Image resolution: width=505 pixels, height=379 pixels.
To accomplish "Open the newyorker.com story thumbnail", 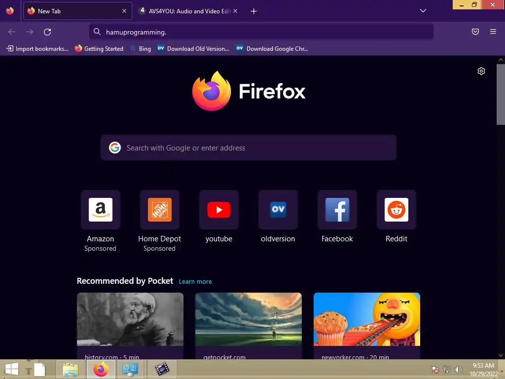I will click(x=367, y=319).
